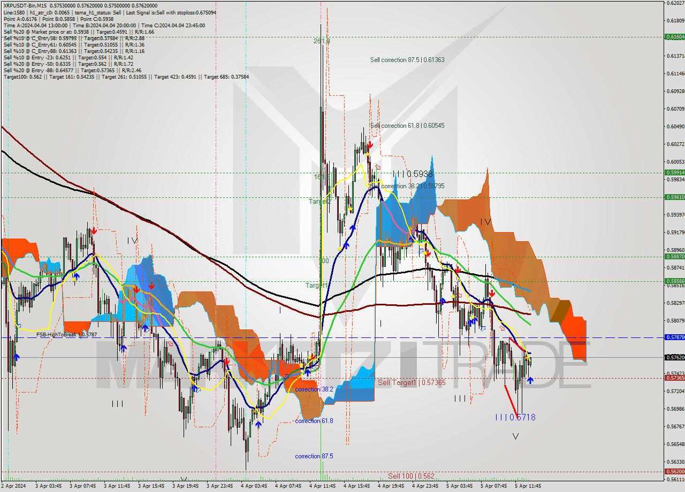Viewport: 685px width, 492px height.
Task: Click the blue 'correction 61.8' label
Action: click(x=314, y=421)
